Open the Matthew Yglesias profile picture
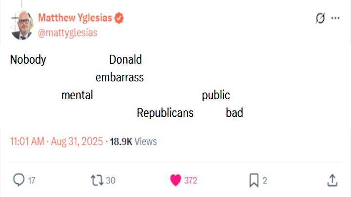The height and width of the screenshot is (197, 351). click(21, 25)
